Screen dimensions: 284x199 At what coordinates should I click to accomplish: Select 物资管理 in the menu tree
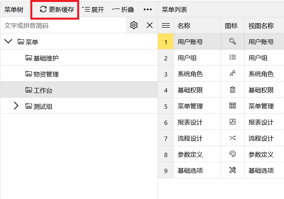tap(46, 74)
